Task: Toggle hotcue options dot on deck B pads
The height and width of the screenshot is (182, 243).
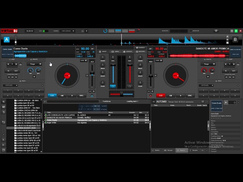Action: point(238,85)
